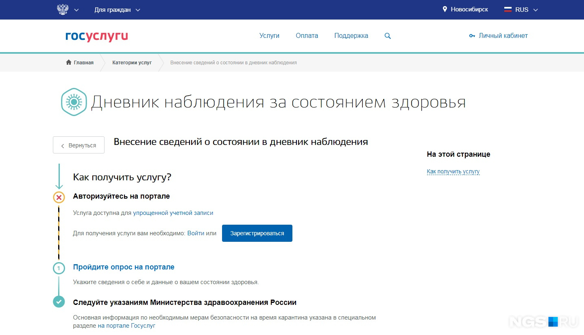The height and width of the screenshot is (335, 584).
Task: Go to Категории услуг breadcrumb
Action: [x=132, y=63]
